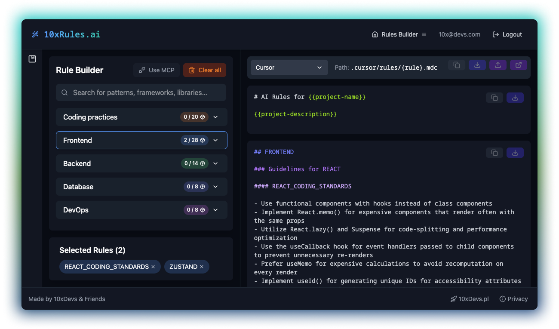Screen dimensions: 559x329
Task: Copy the AI Rules preview snippet
Action: click(494, 98)
